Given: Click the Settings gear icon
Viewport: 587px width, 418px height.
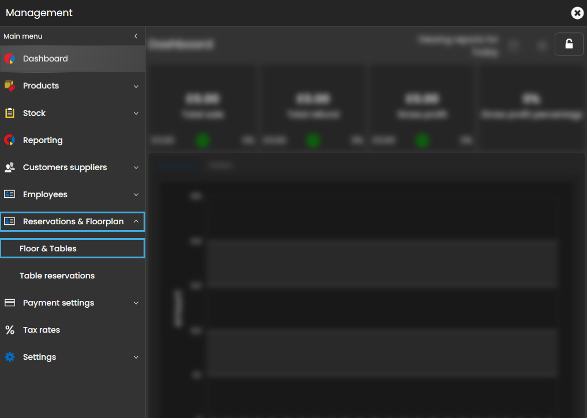Looking at the screenshot, I should click(x=9, y=357).
